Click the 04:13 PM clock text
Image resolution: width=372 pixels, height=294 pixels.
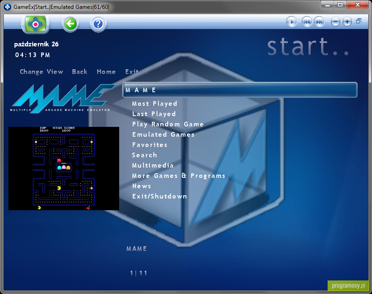click(x=33, y=55)
